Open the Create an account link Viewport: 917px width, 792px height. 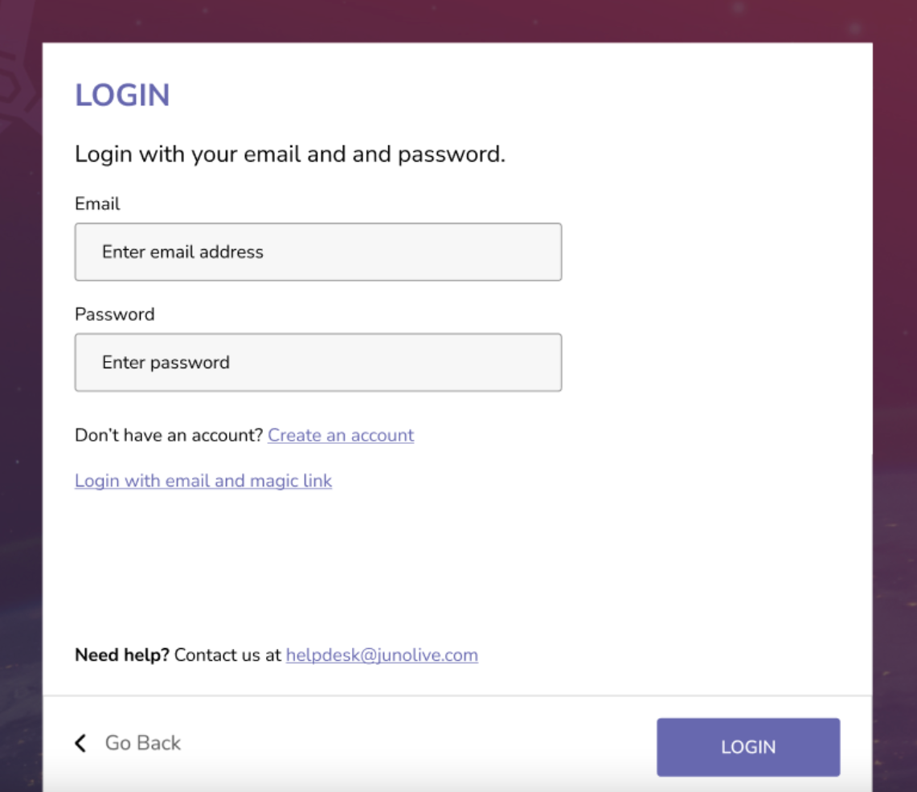(x=341, y=435)
